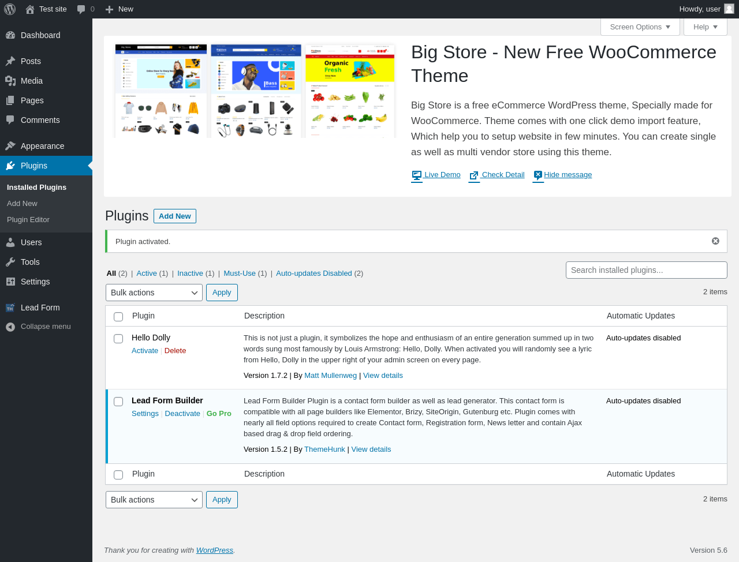
Task: Click the Lead Form TH icon
Action: click(x=10, y=308)
